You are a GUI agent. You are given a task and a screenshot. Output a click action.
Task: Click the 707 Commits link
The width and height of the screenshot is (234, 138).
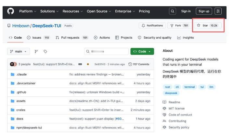[141, 64]
